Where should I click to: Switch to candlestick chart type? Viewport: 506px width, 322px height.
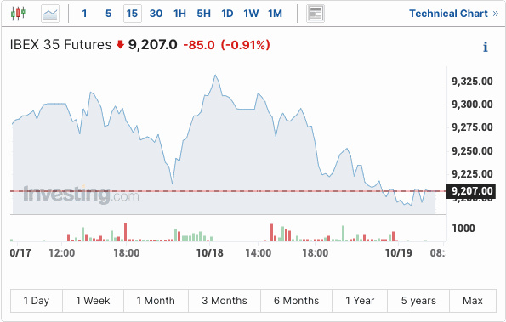click(x=18, y=14)
